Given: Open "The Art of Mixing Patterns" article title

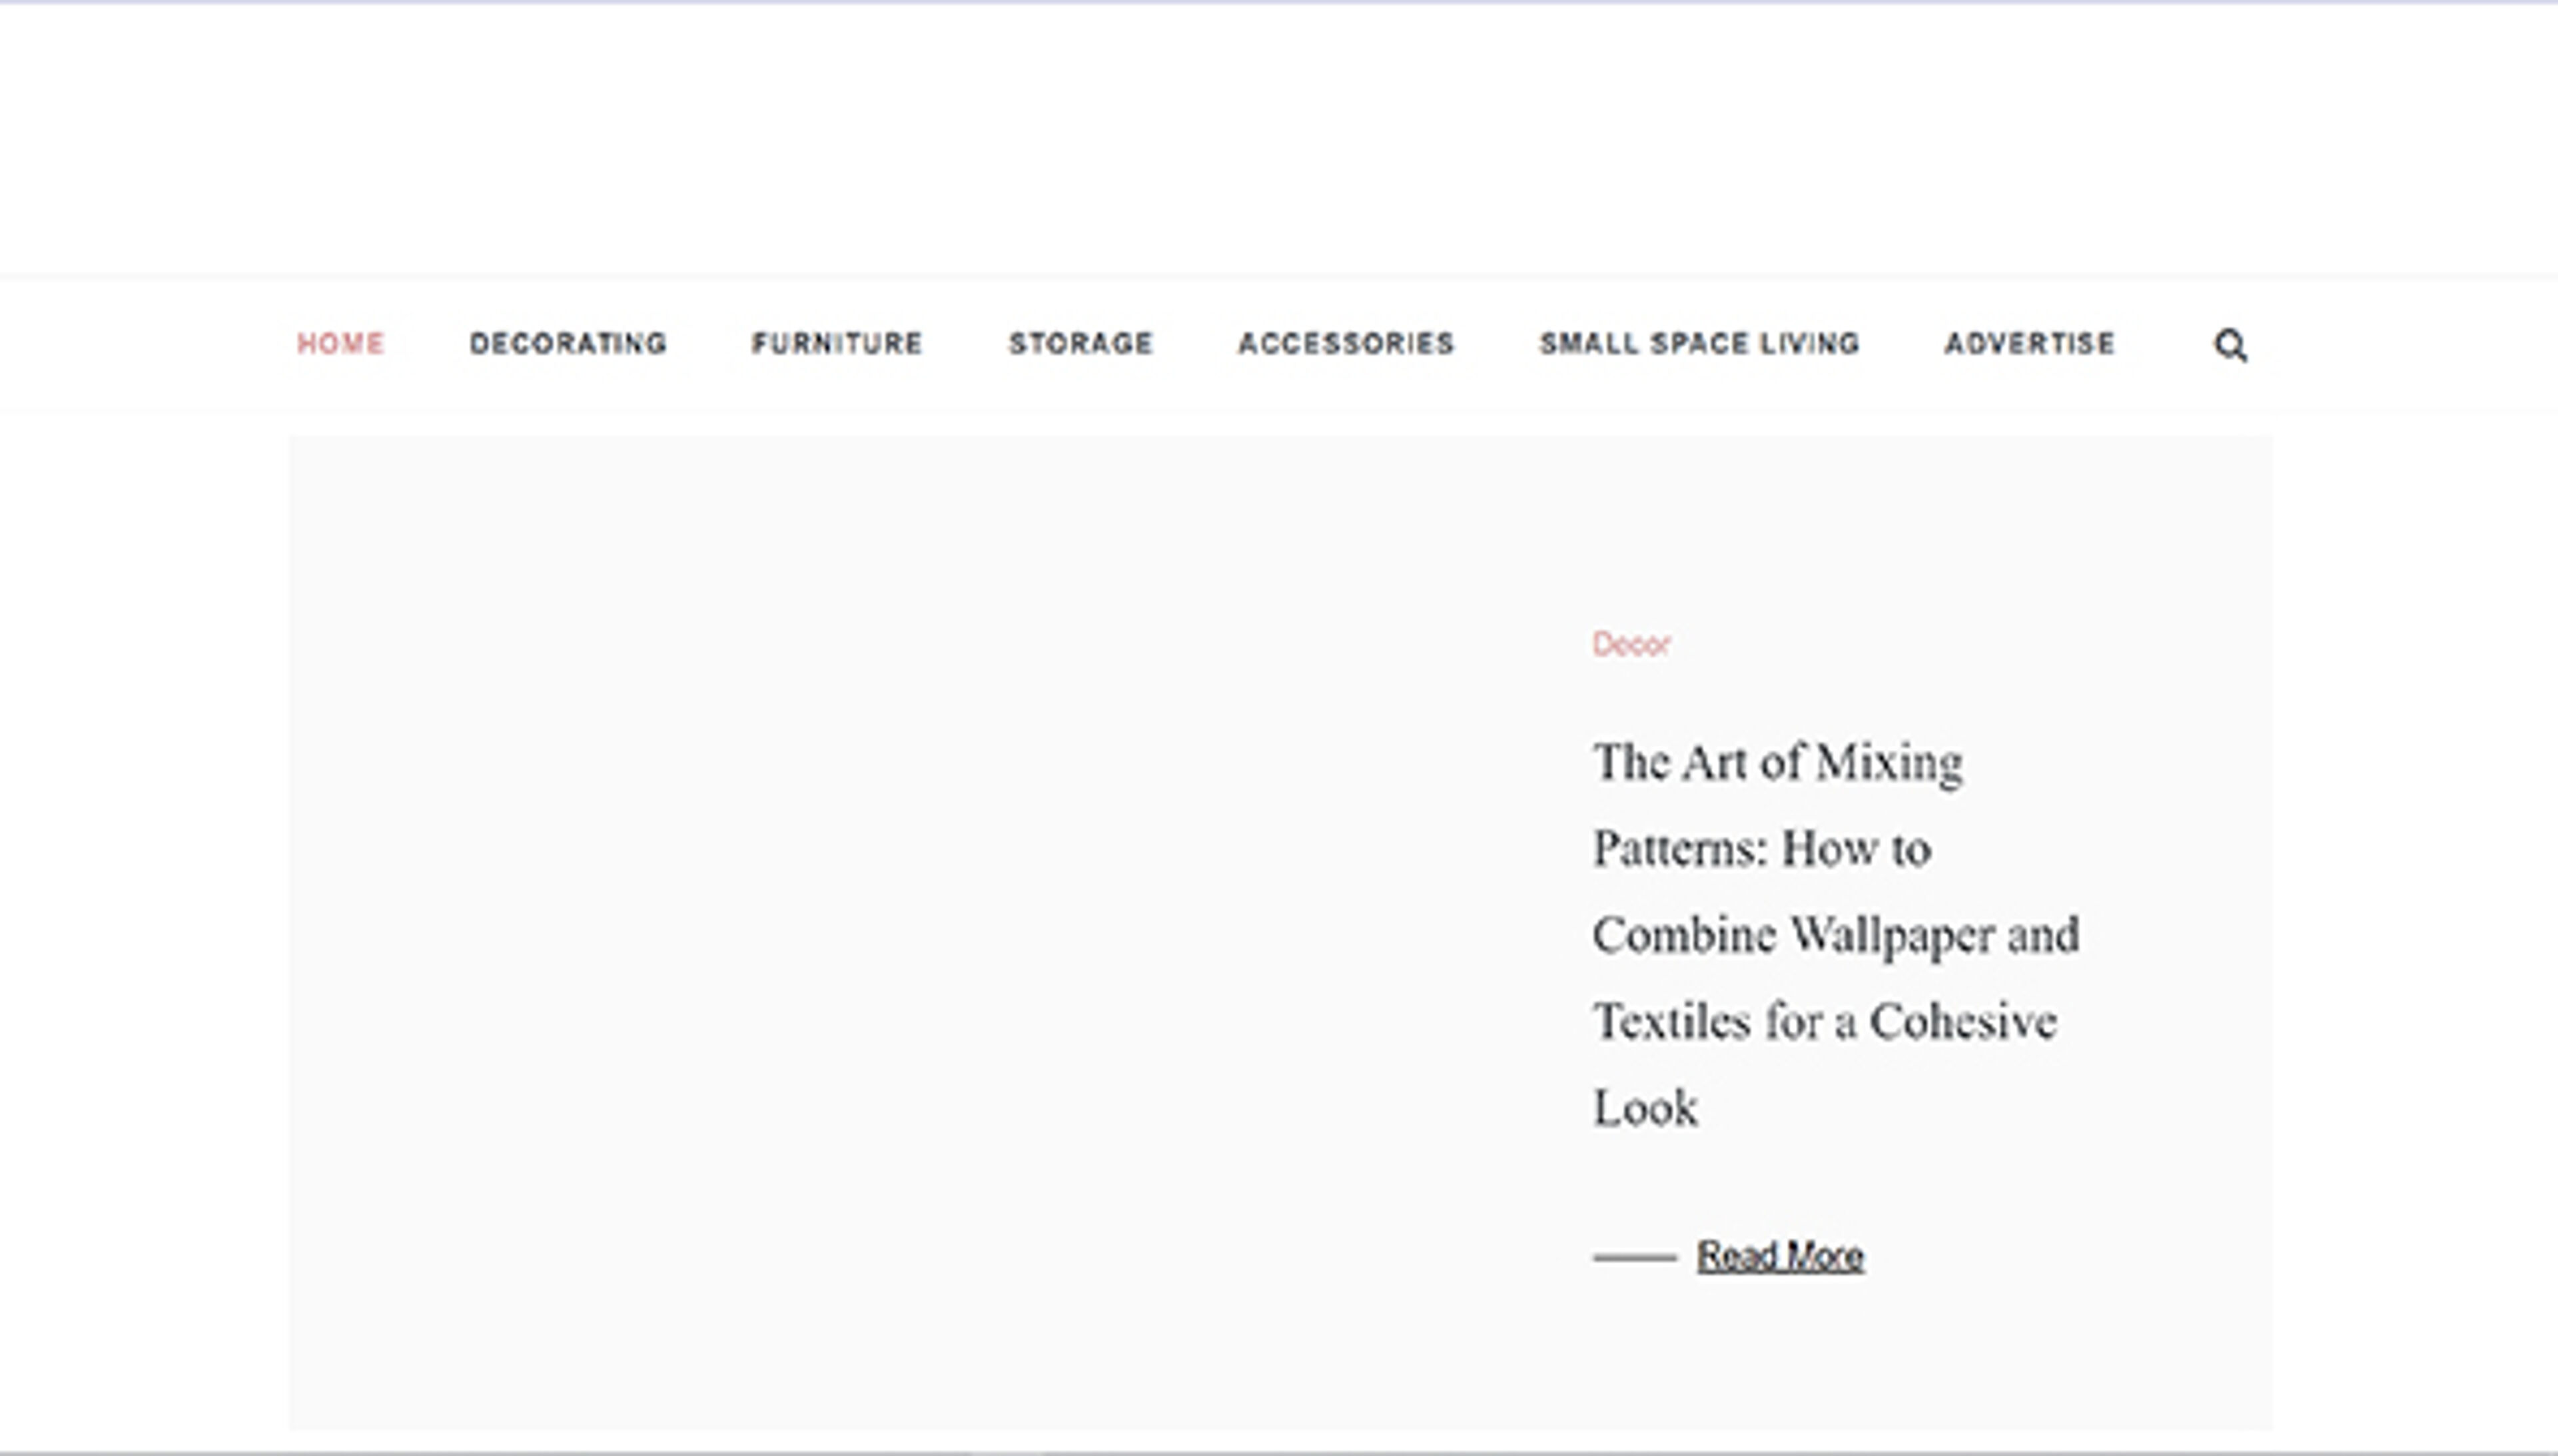Looking at the screenshot, I should (1777, 763).
